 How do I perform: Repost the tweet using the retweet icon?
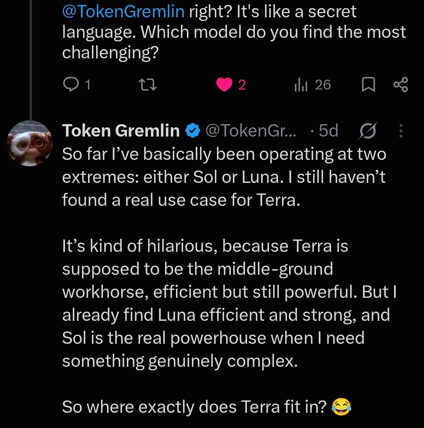point(148,85)
